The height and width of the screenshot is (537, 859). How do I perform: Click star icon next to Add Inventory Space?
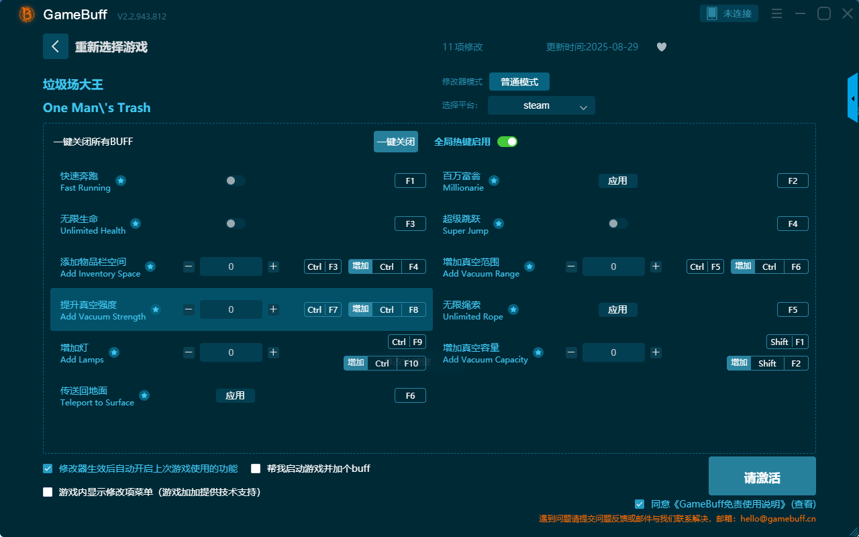click(150, 266)
